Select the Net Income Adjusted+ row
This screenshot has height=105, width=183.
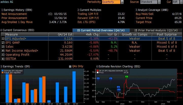pos(91,51)
